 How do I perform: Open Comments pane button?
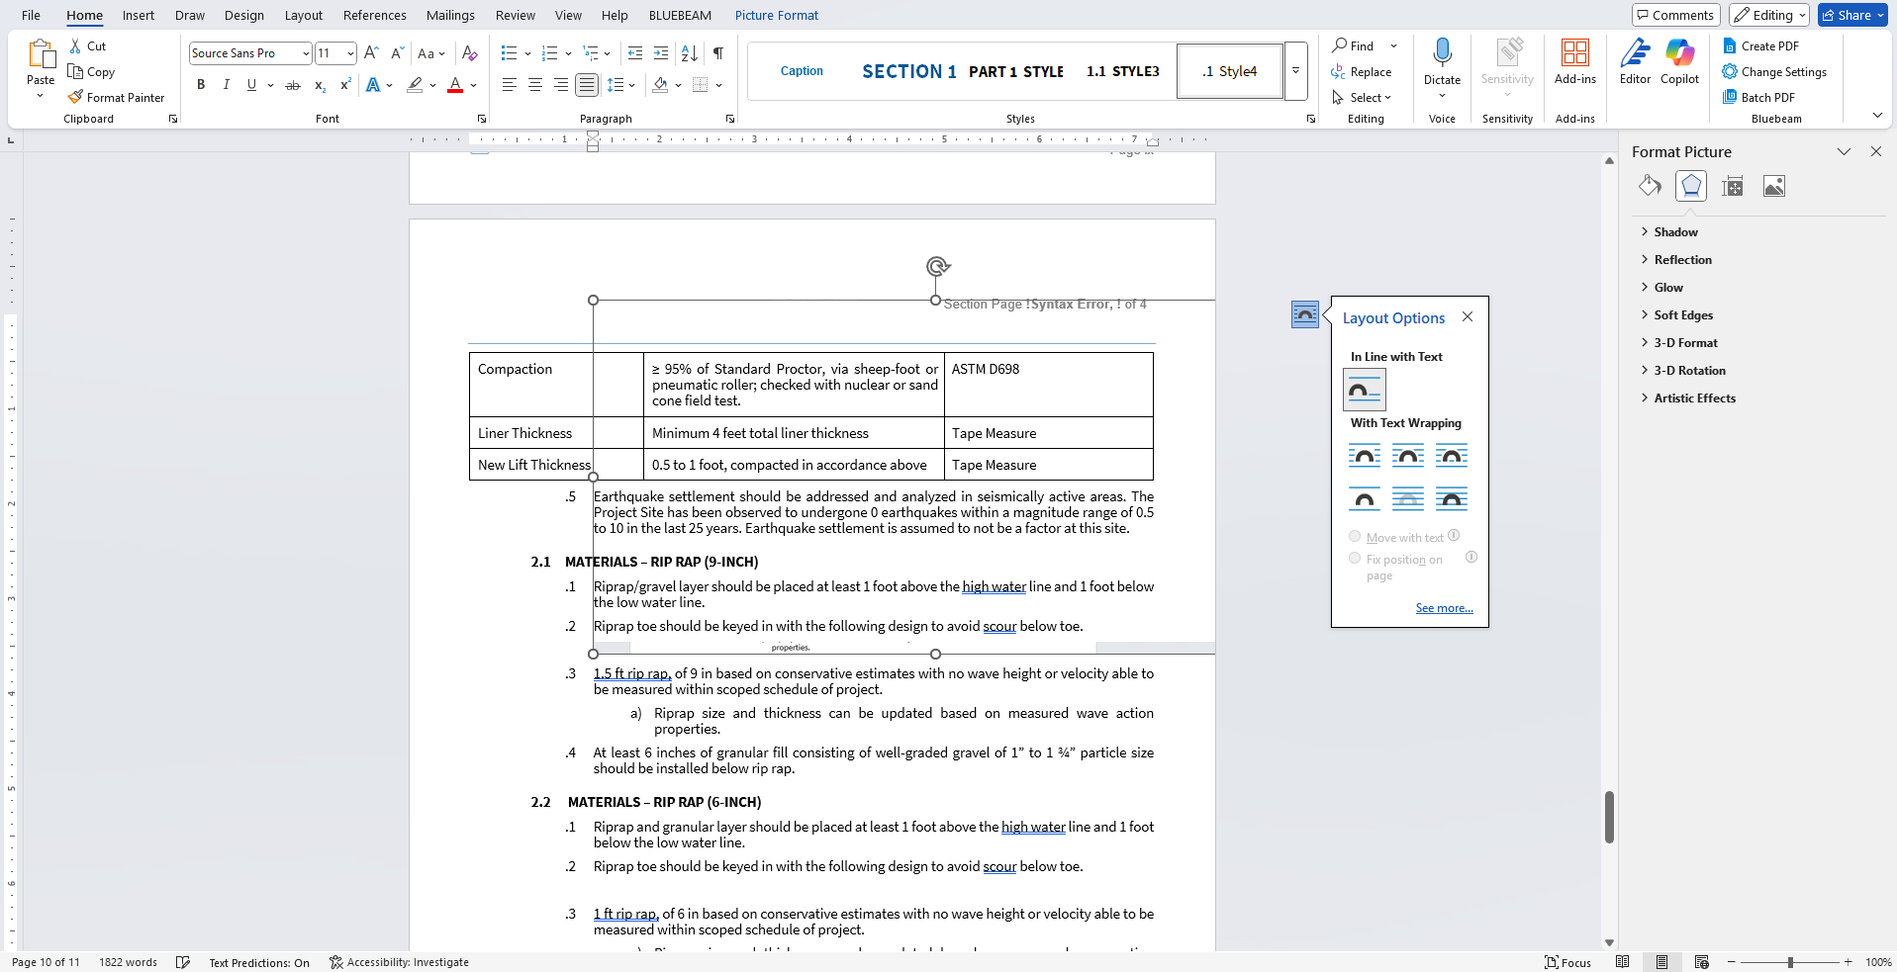tap(1674, 15)
